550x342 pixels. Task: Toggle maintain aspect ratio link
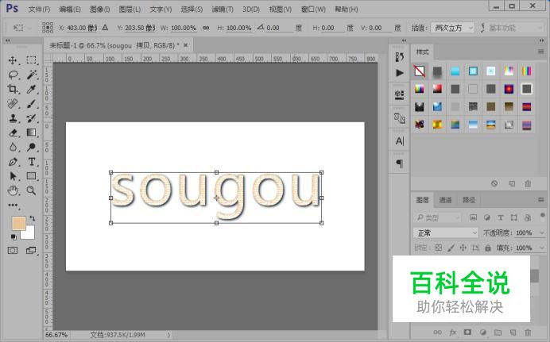pyautogui.click(x=206, y=28)
